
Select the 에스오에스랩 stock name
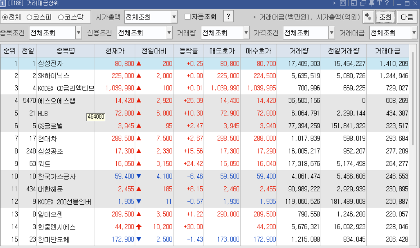point(57,101)
